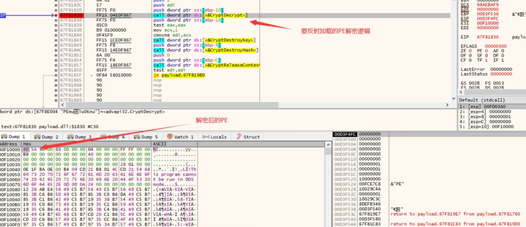The image size is (526, 227).
Task: Open the Watch 1 tab
Action: (181, 137)
